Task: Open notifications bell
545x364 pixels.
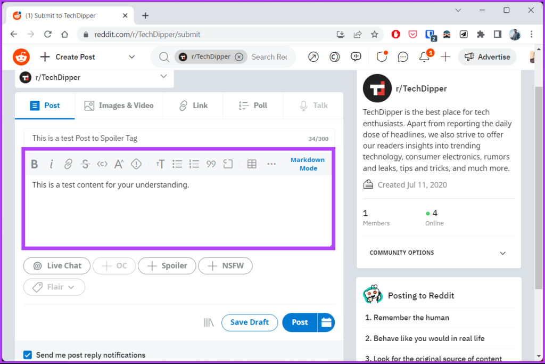Action: (x=425, y=56)
